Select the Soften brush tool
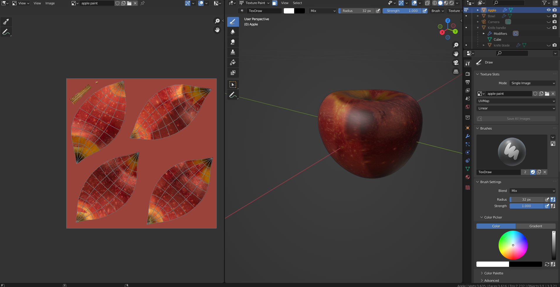 click(233, 32)
